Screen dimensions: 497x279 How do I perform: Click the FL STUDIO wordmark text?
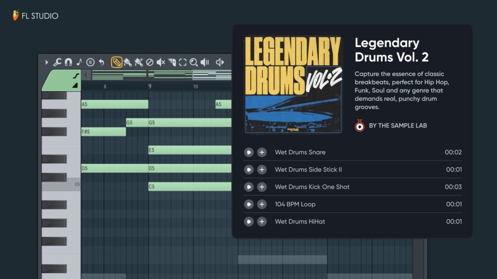click(x=40, y=16)
